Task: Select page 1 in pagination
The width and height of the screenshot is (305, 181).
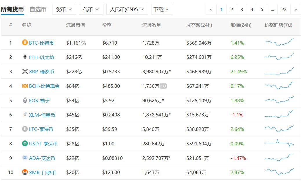Action: tap(221, 9)
